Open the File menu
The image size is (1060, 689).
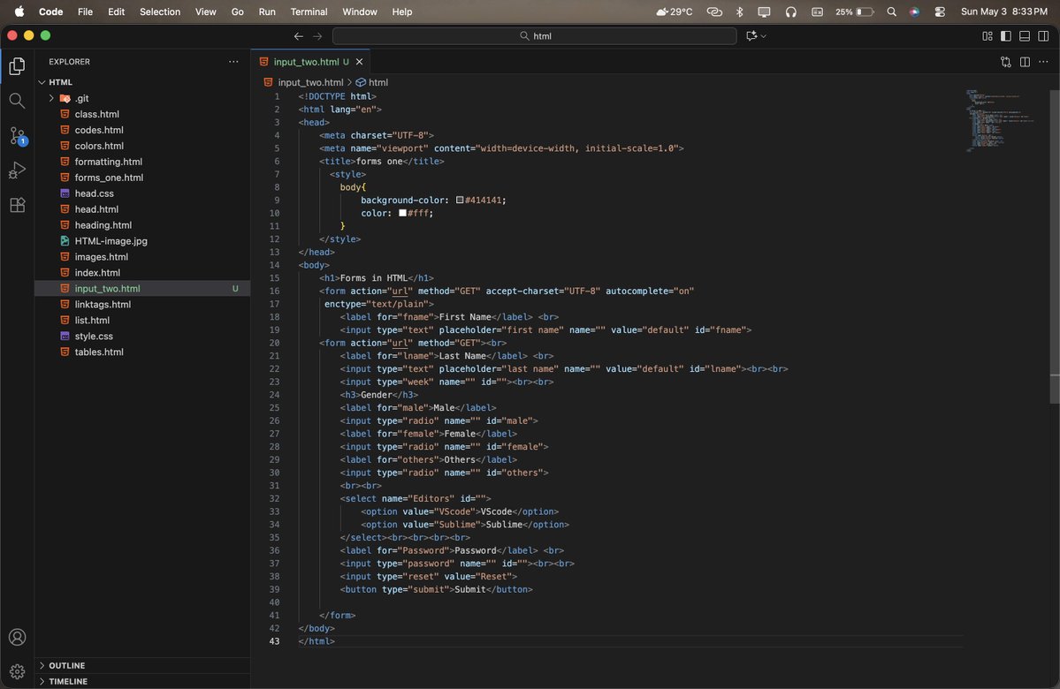(85, 11)
